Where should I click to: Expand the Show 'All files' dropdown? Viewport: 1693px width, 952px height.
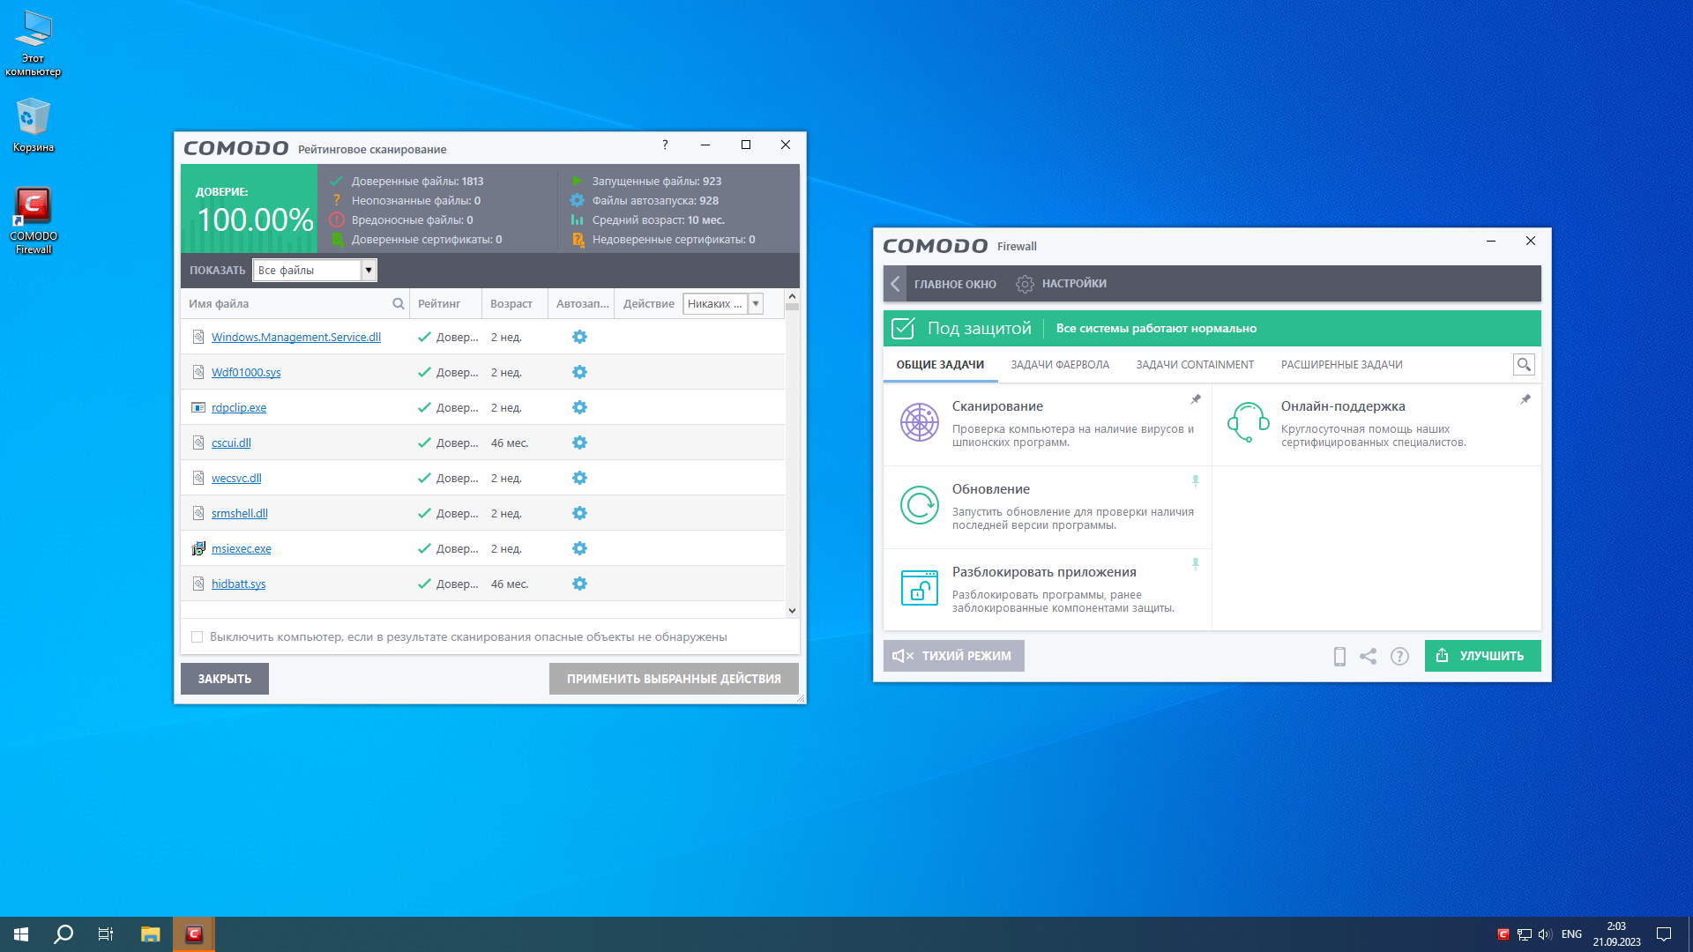369,270
